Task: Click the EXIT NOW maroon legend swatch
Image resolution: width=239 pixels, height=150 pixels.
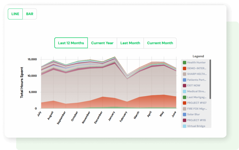Action: [184, 86]
